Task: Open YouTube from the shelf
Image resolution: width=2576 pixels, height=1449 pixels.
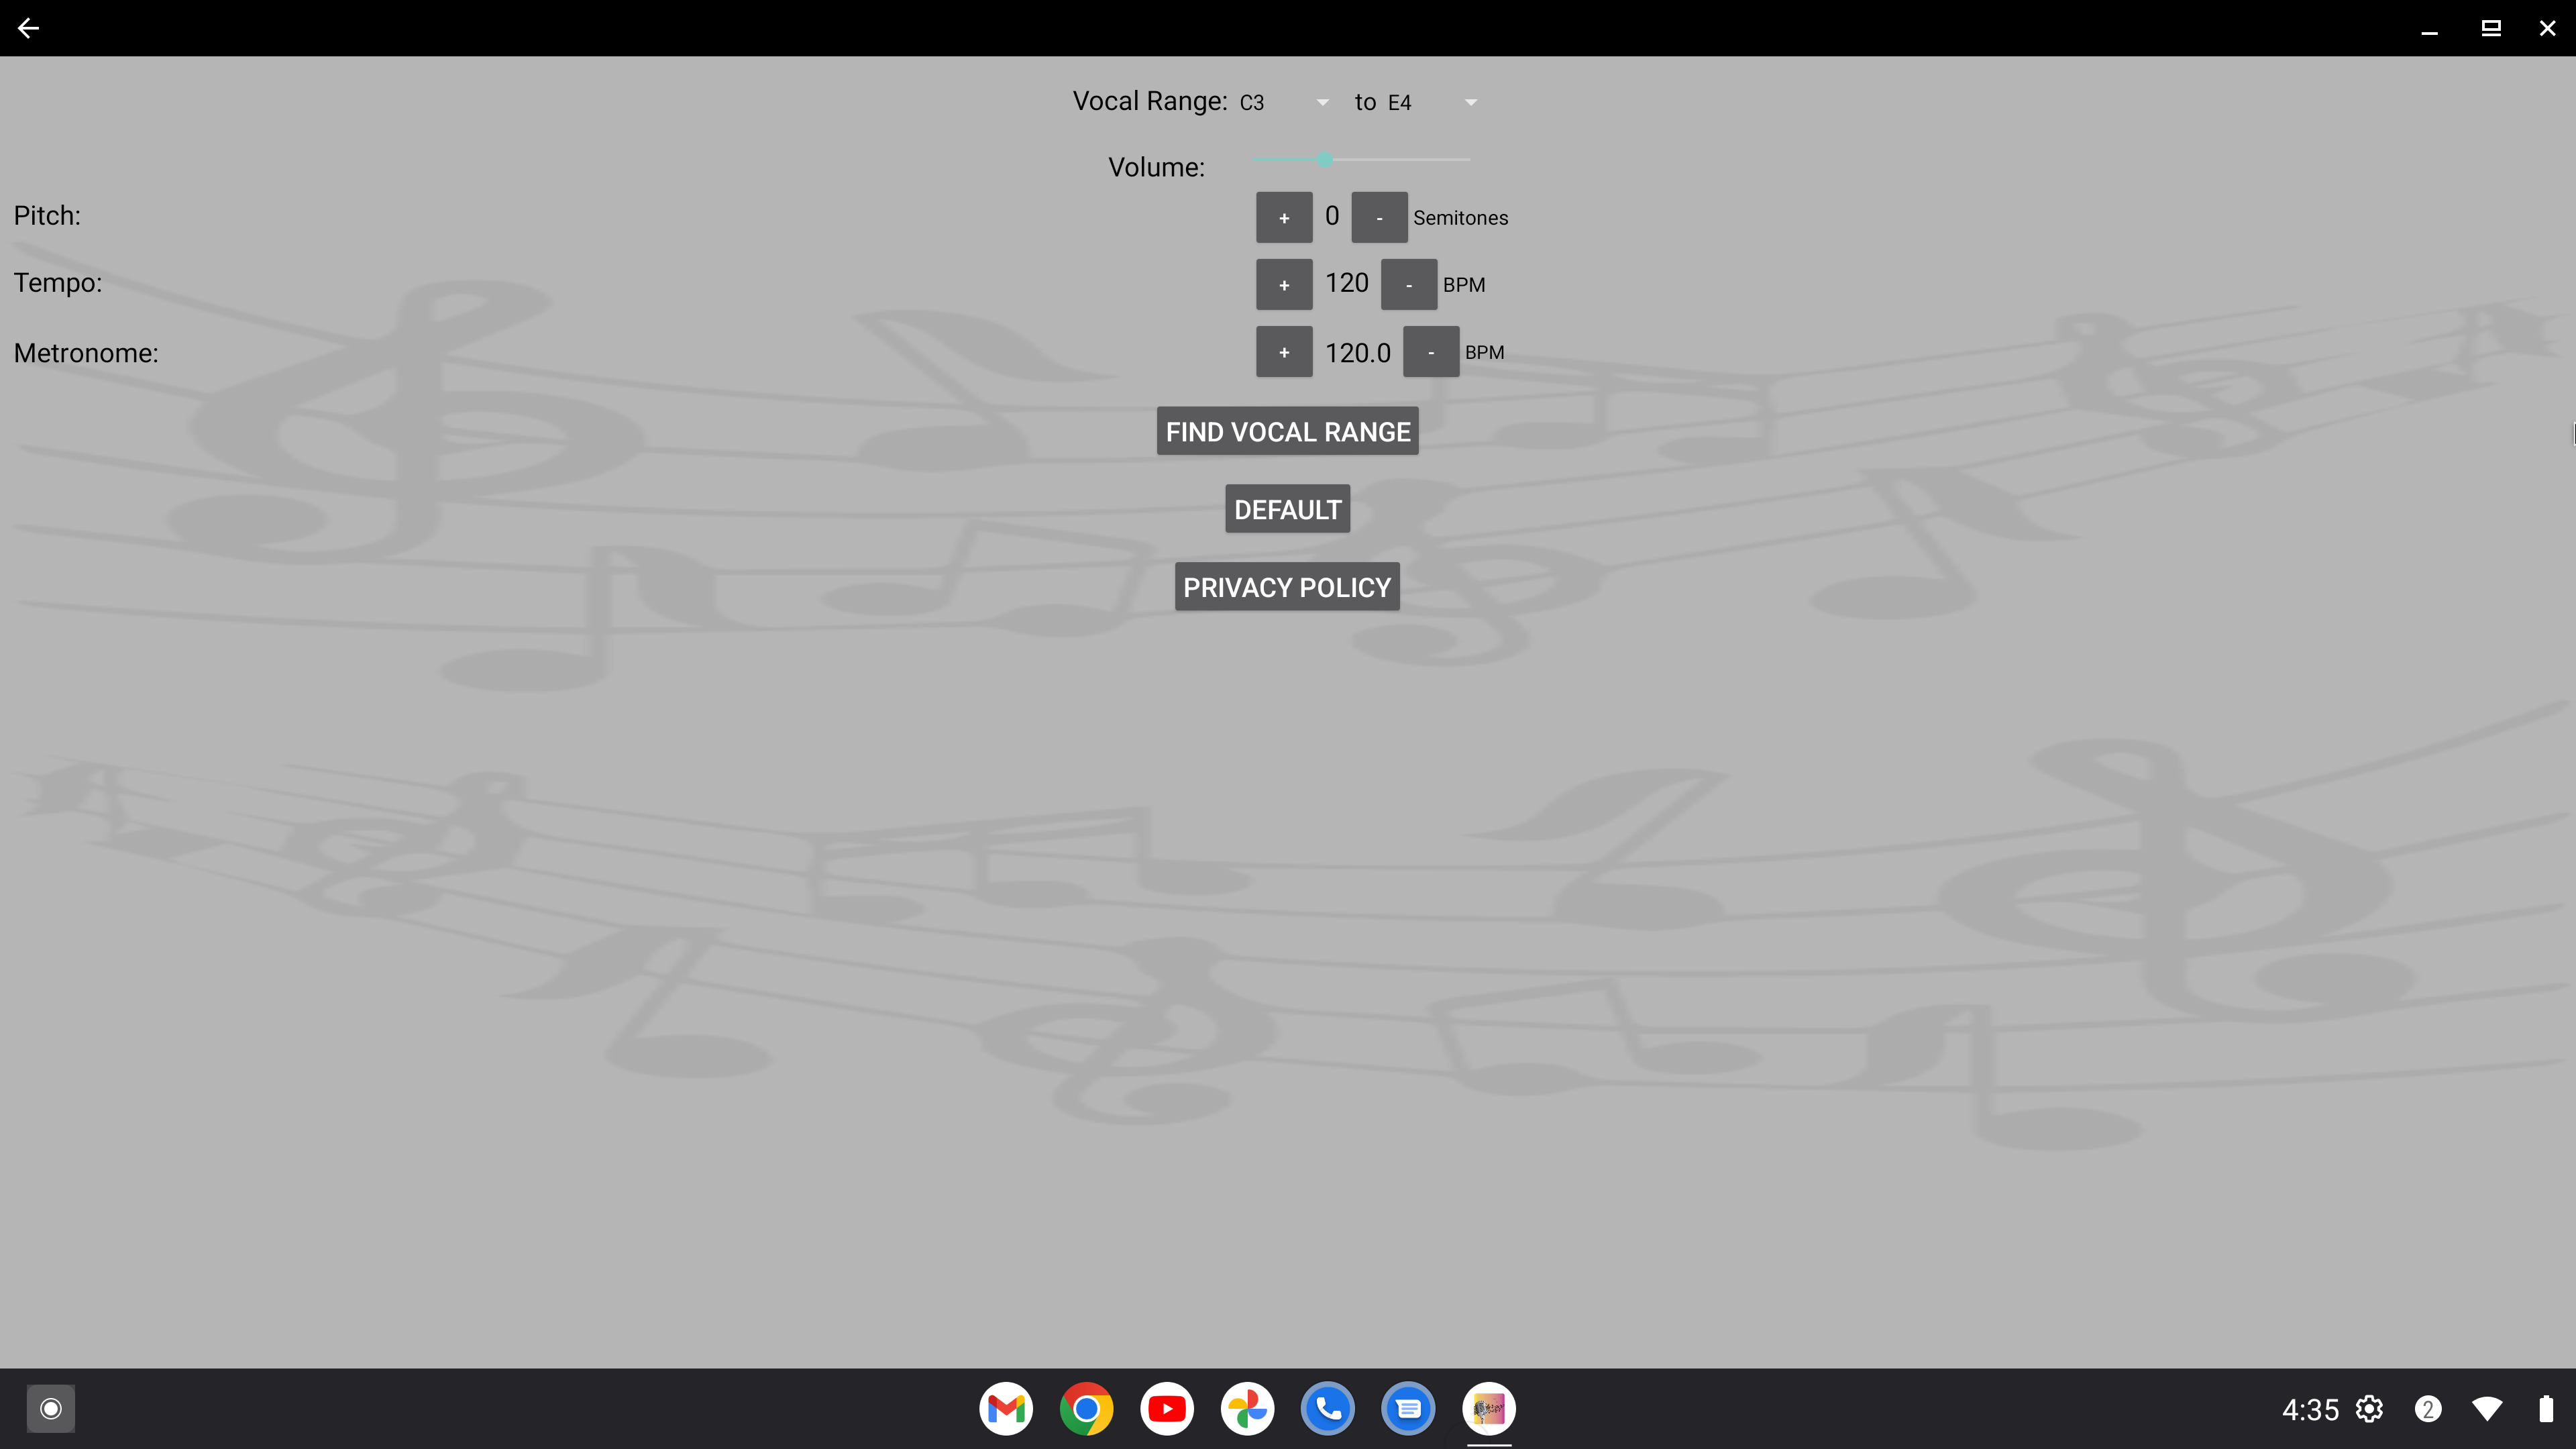Action: point(1167,1409)
